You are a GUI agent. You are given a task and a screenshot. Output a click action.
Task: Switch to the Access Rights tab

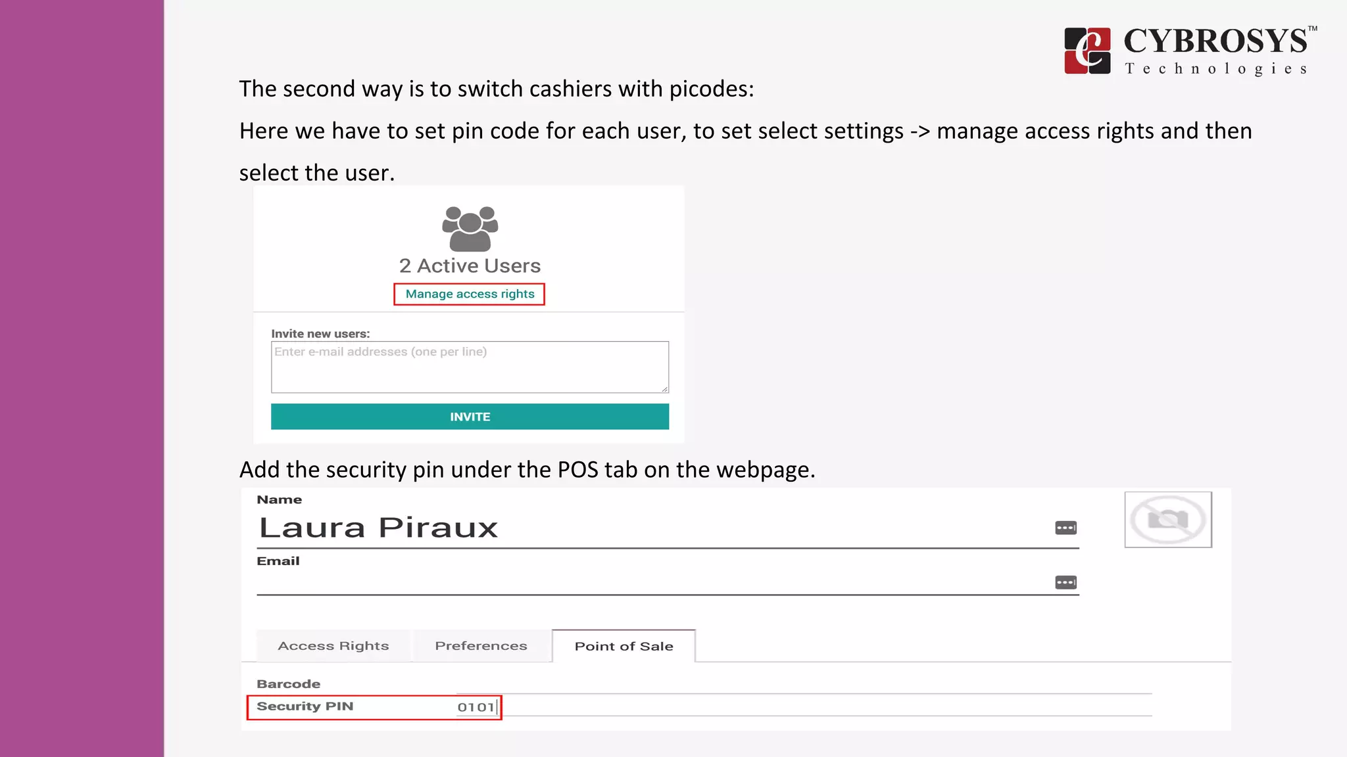coord(333,646)
